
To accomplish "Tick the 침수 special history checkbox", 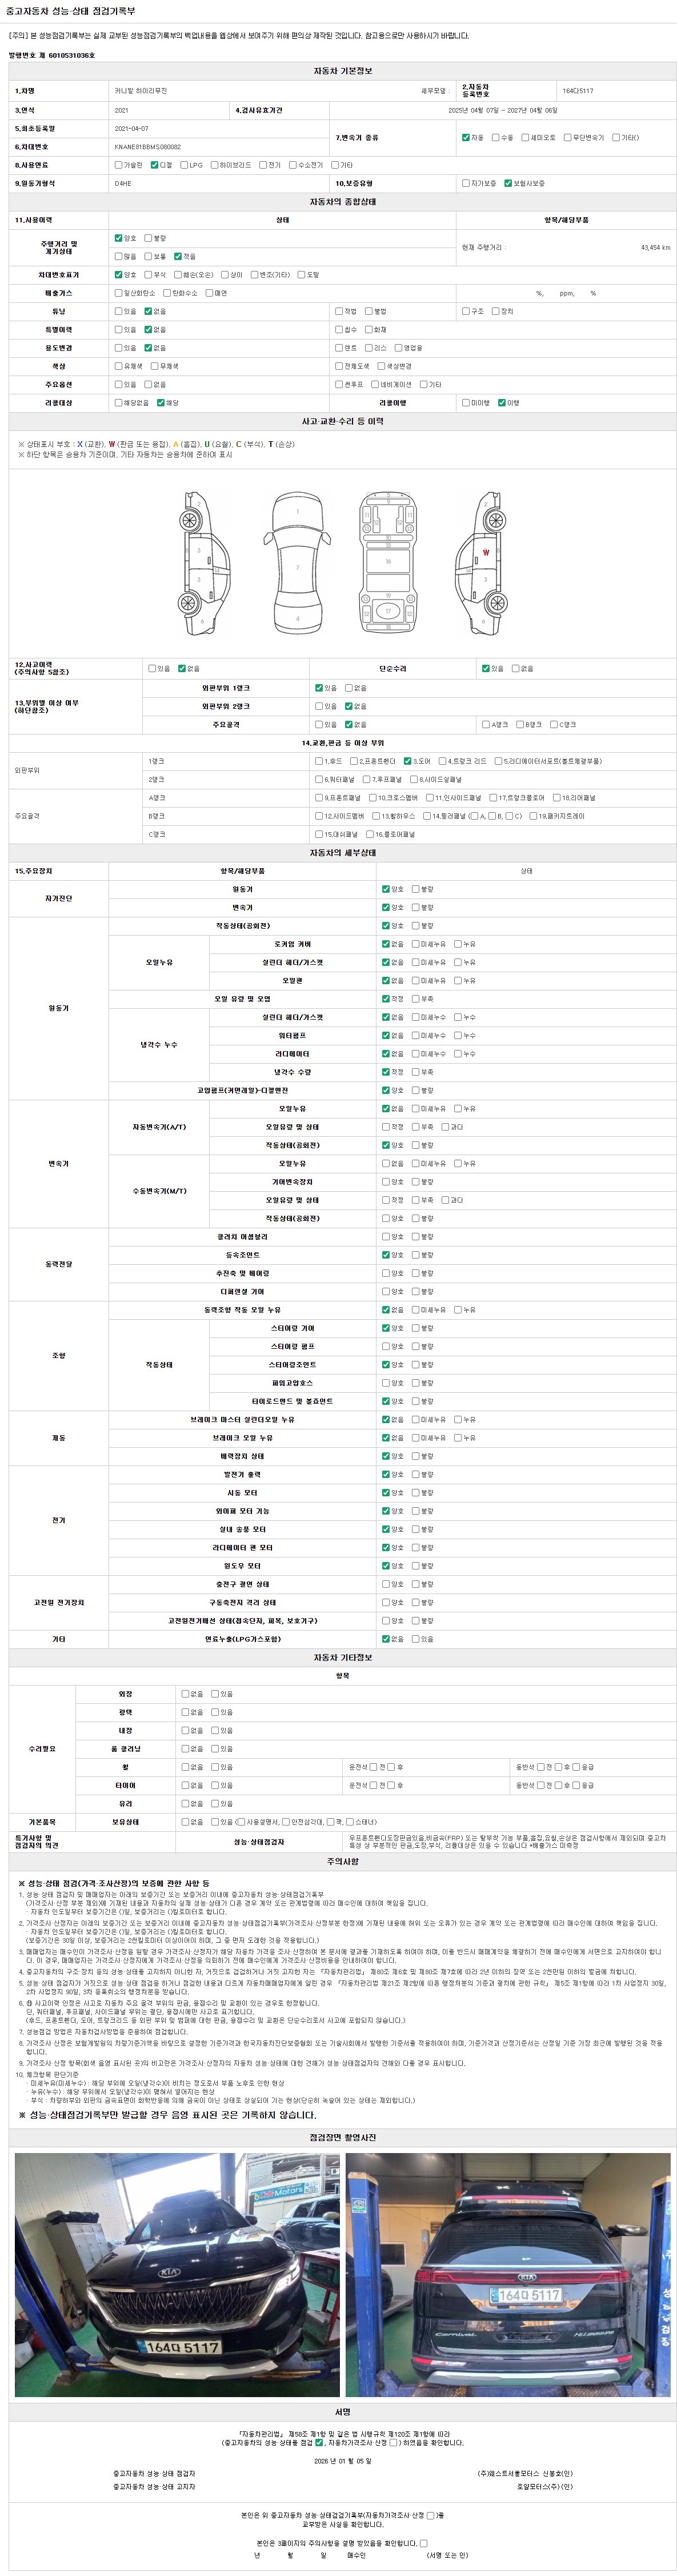I will click(338, 330).
